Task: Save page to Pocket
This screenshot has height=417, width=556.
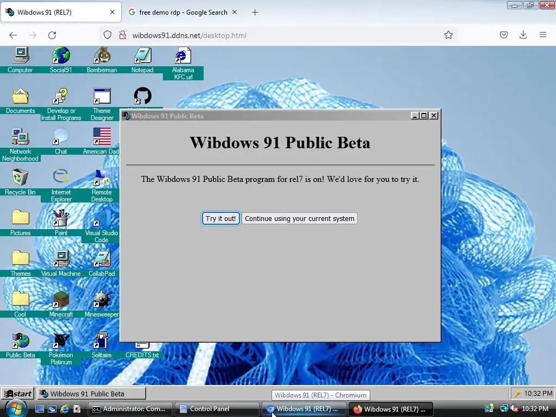Action: tap(504, 35)
